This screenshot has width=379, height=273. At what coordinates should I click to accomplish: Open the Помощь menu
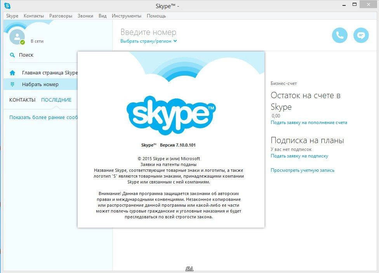[x=156, y=16]
